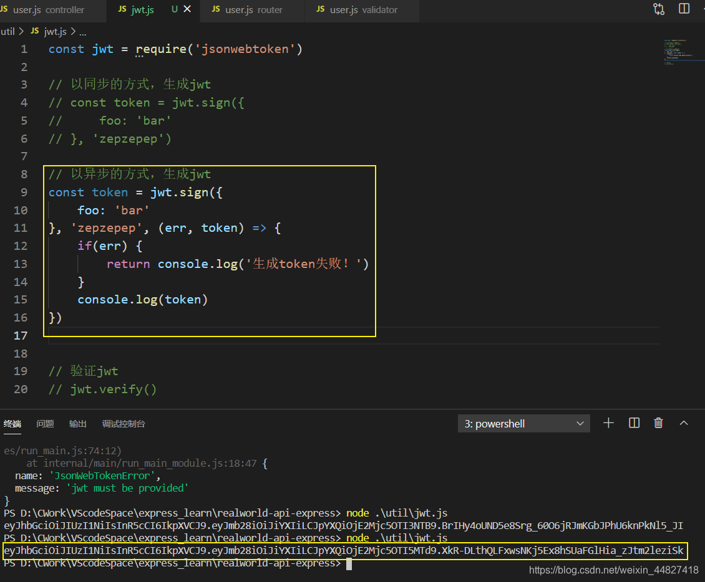Viewport: 705px width, 582px height.
Task: Click the highlighted token output ending in zJtm2leziSk
Action: click(344, 551)
